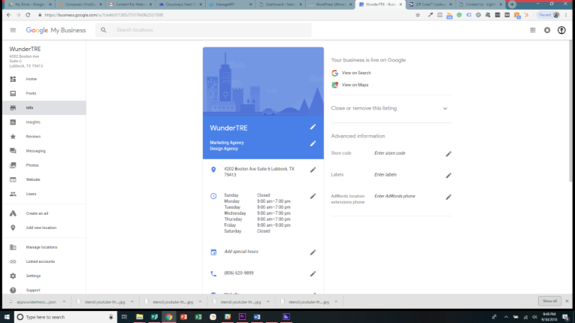This screenshot has width=575, height=323.
Task: Click the city skyline cover image
Action: [x=263, y=81]
